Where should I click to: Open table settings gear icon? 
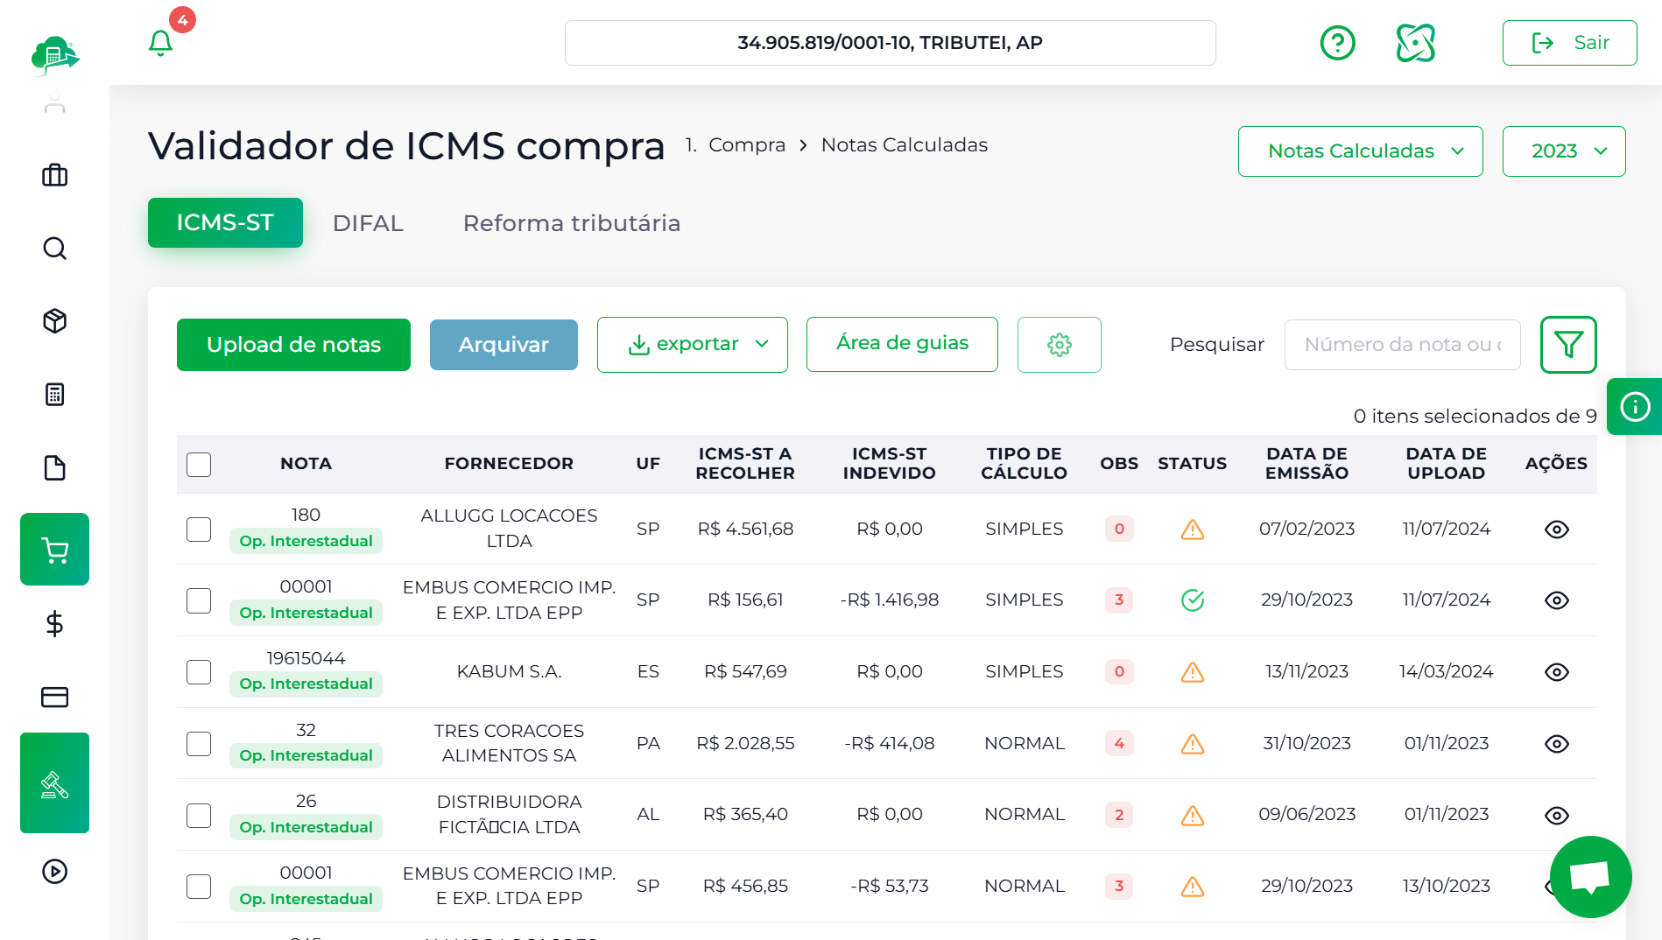(1059, 345)
